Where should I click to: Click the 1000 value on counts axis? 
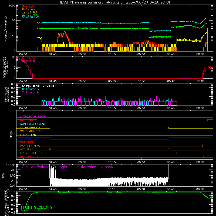12,6
